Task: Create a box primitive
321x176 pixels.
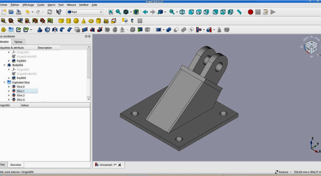Action: click(x=61, y=21)
